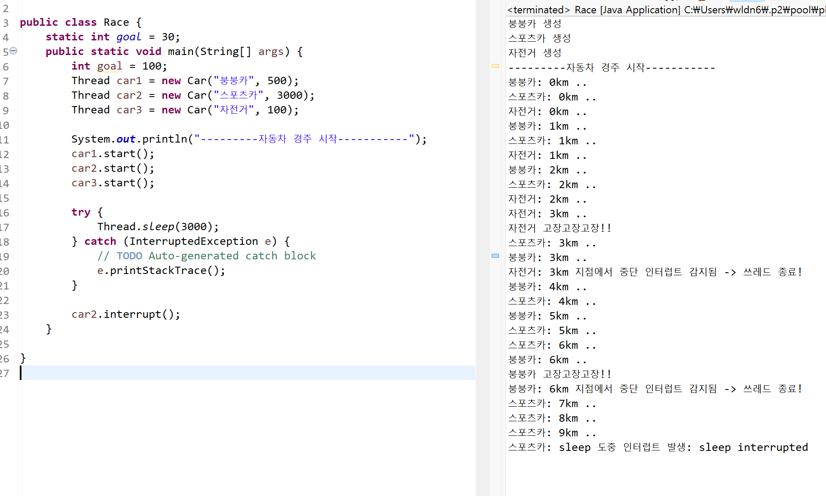Click the Thread.sleep(3000) call in editor

click(158, 227)
